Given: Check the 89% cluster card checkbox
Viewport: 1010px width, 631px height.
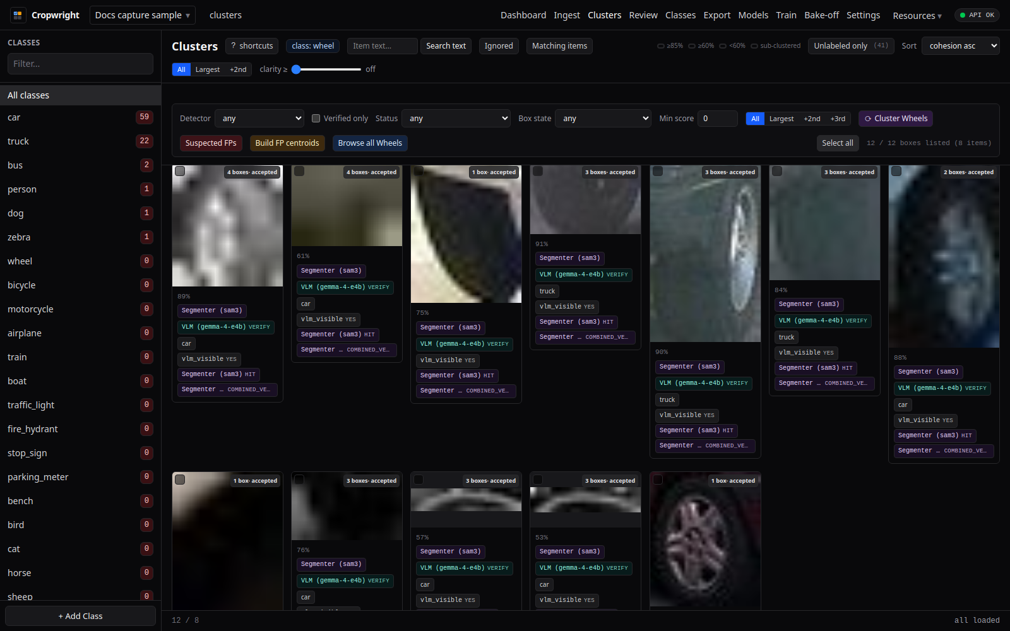Looking at the screenshot, I should pos(180,171).
